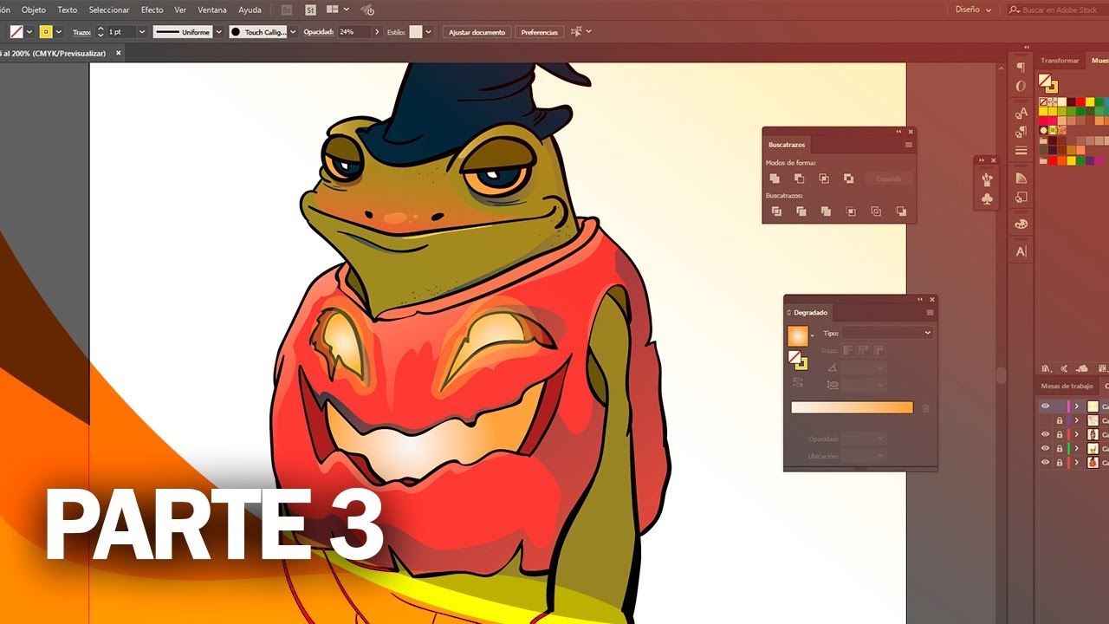Click the delete stop trash icon in Degradado

coord(925,408)
